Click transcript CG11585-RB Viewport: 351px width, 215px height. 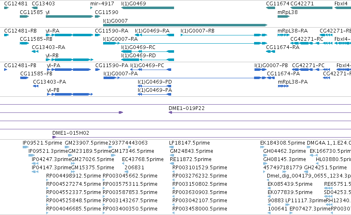pyautogui.click(x=36, y=39)
